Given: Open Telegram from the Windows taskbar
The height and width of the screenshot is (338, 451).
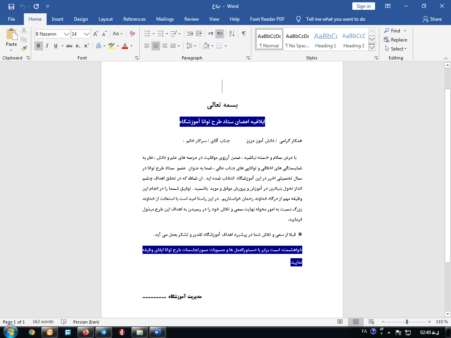Looking at the screenshot, I should pos(103,332).
